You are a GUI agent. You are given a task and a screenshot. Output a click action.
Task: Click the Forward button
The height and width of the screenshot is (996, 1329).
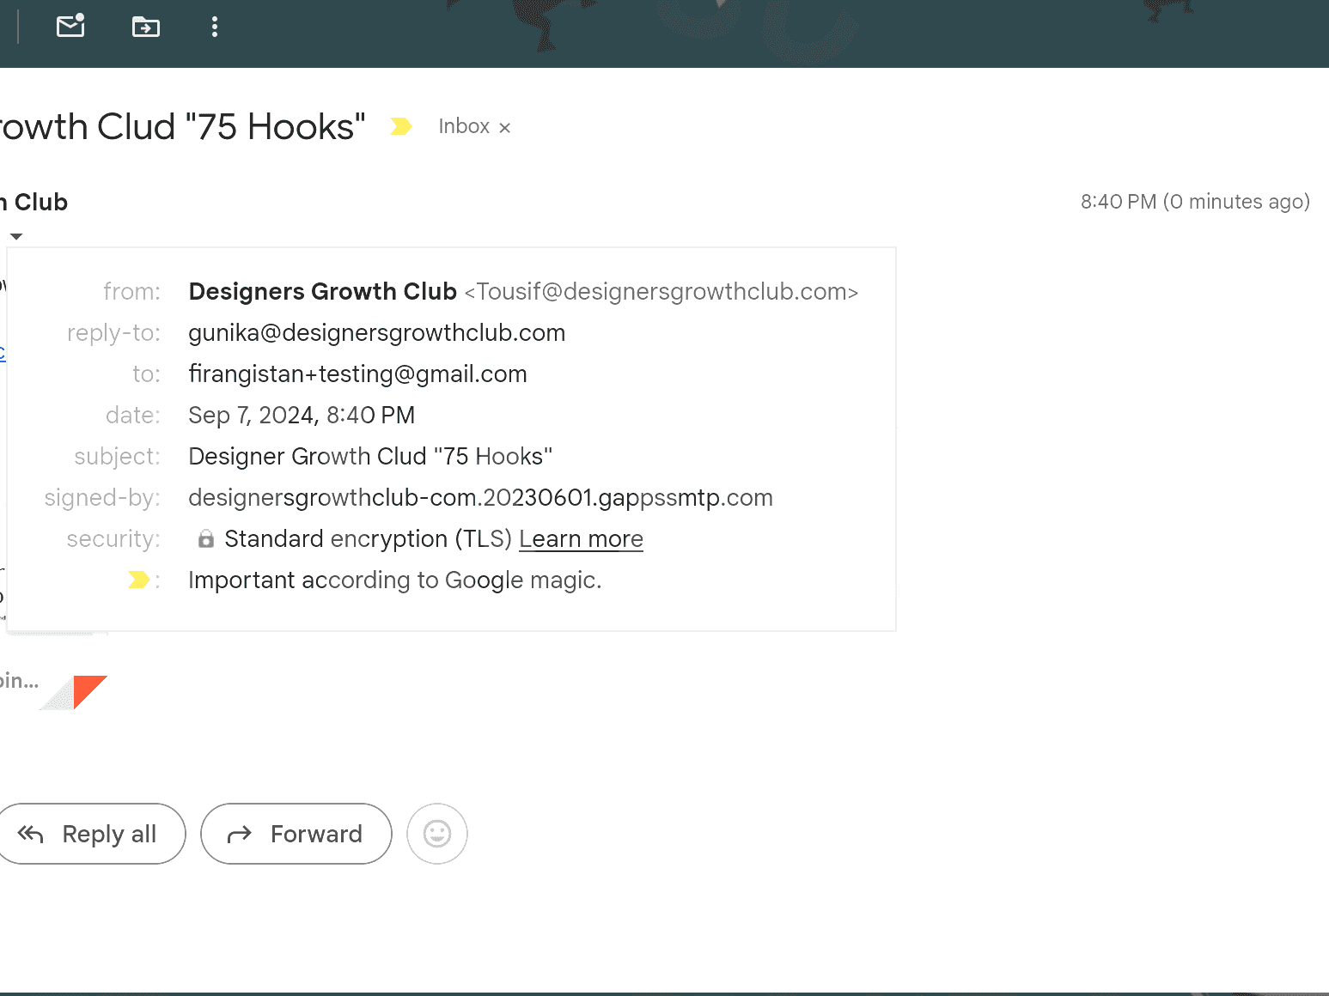tap(296, 834)
